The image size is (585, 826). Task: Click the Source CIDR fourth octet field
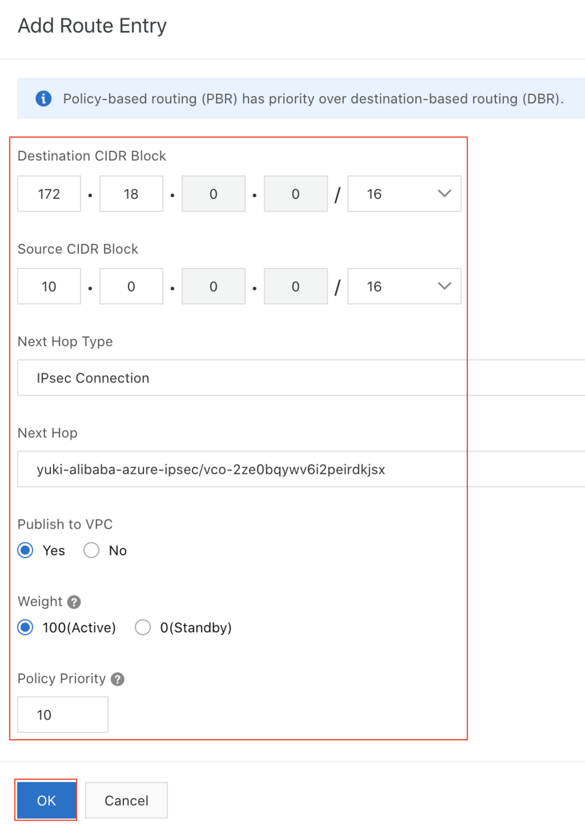pyautogui.click(x=295, y=286)
